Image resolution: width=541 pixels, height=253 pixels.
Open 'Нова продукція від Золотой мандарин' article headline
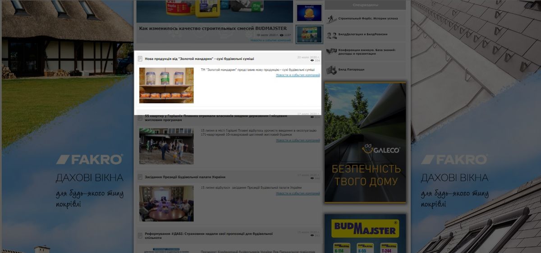(x=199, y=59)
